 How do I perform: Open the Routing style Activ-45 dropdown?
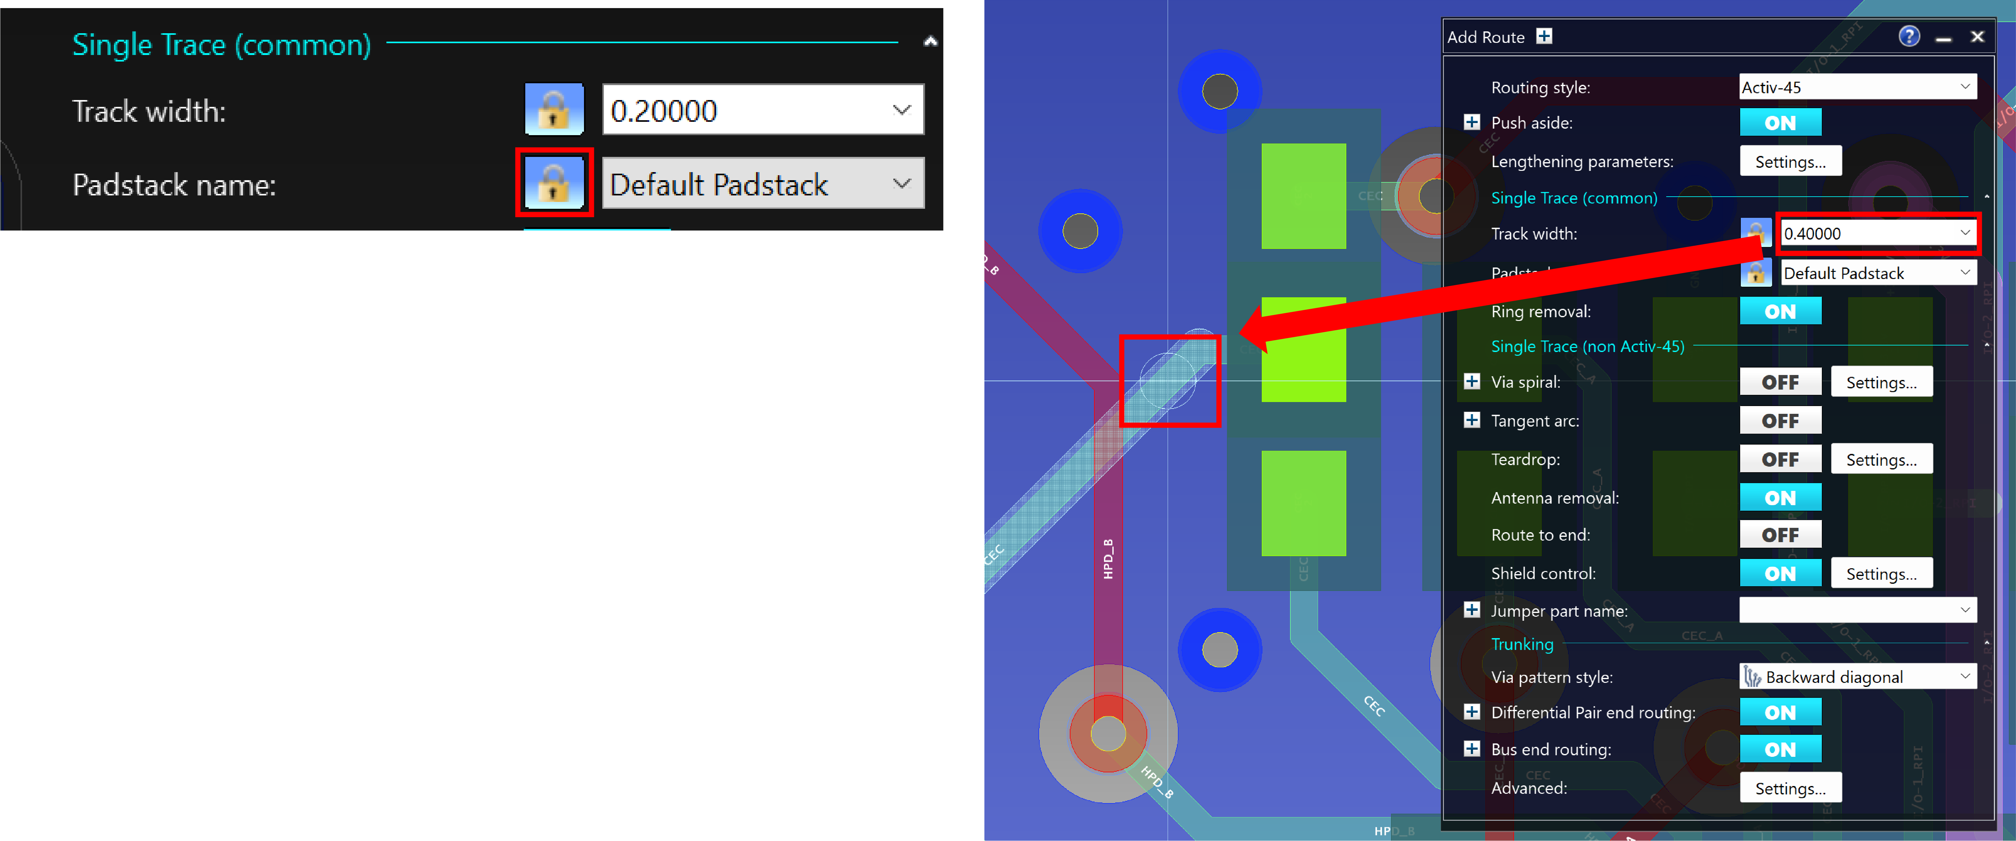[1857, 87]
